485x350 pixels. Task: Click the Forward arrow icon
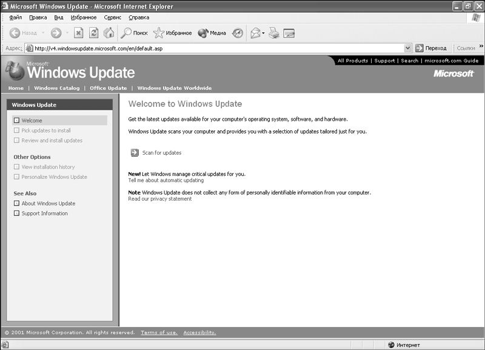[56, 33]
